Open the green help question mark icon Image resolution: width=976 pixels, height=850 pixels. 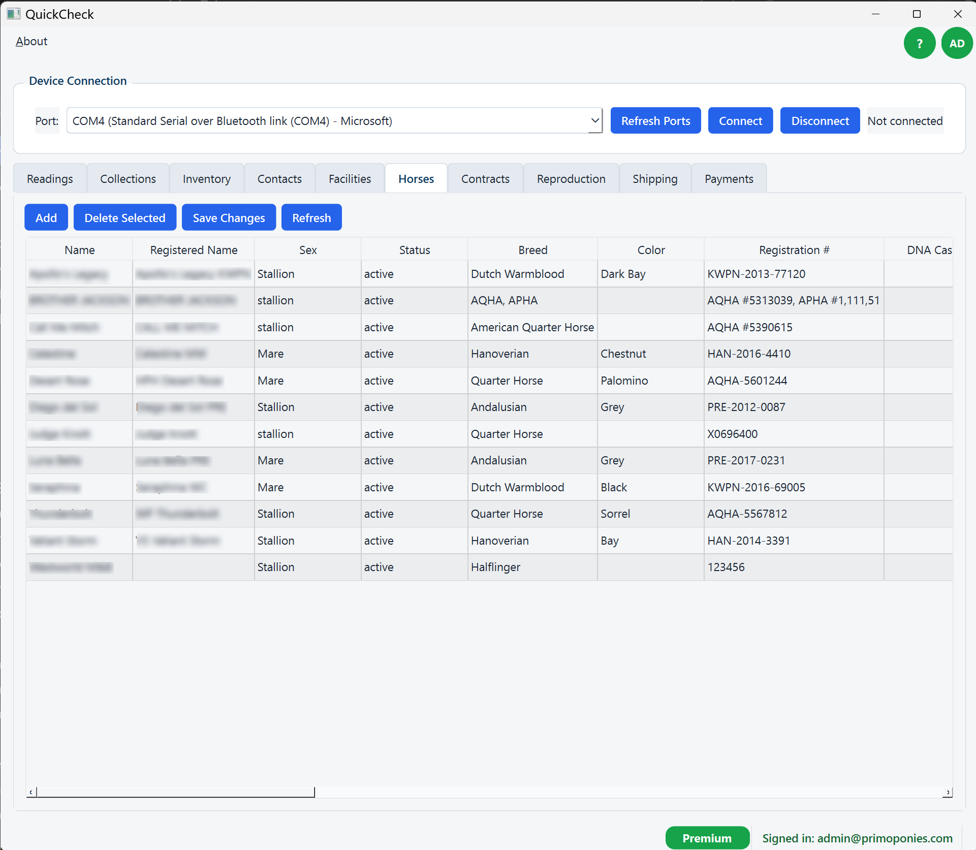coord(919,43)
